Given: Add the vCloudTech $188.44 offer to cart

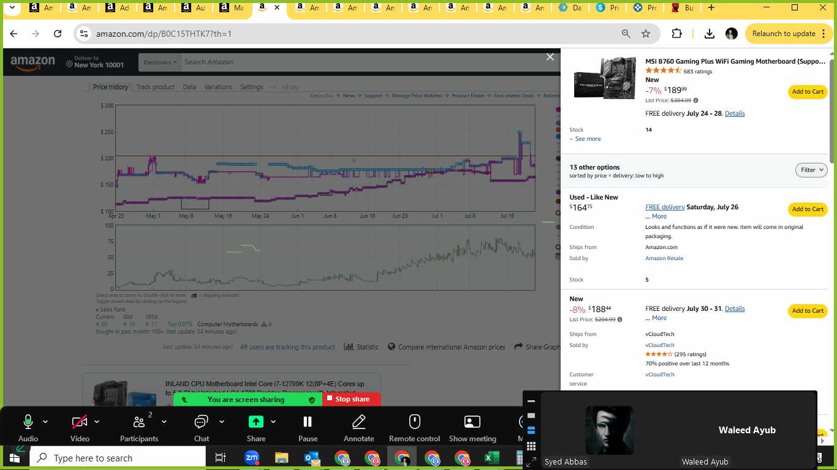Looking at the screenshot, I should (808, 311).
